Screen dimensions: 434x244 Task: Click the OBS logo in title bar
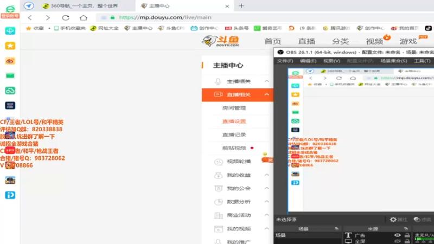[280, 52]
